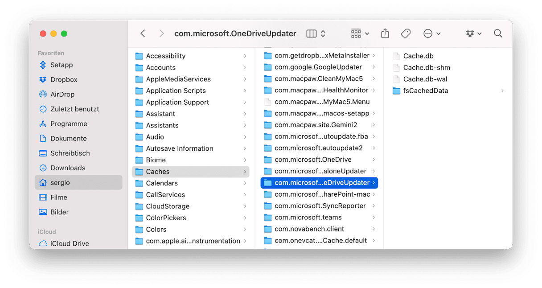Select com.google.GoogleUpdater folder

point(318,67)
